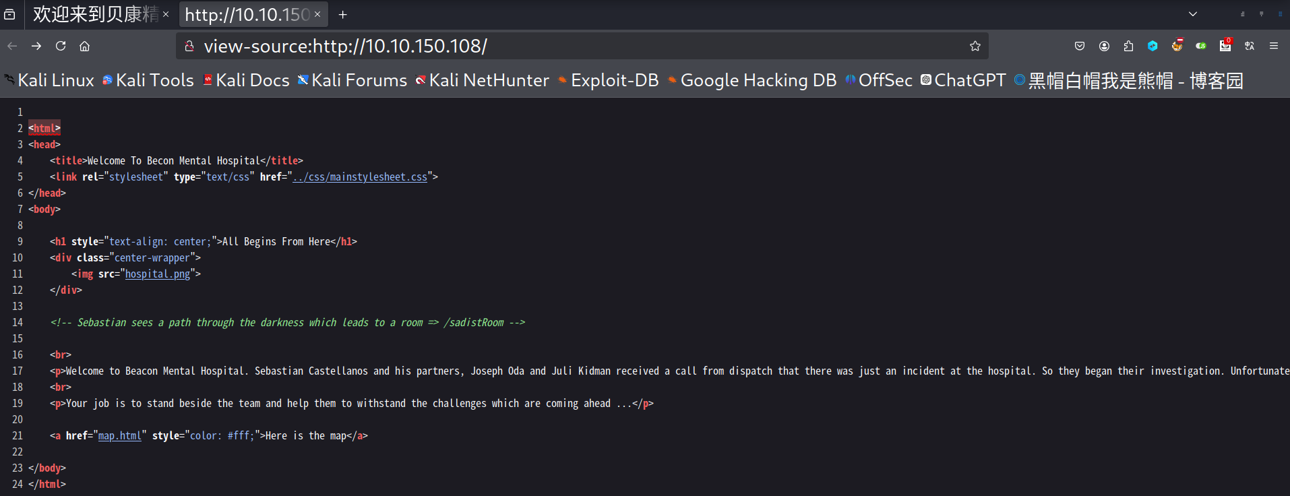Click the 'All Begins From Here' heading text

coord(276,241)
